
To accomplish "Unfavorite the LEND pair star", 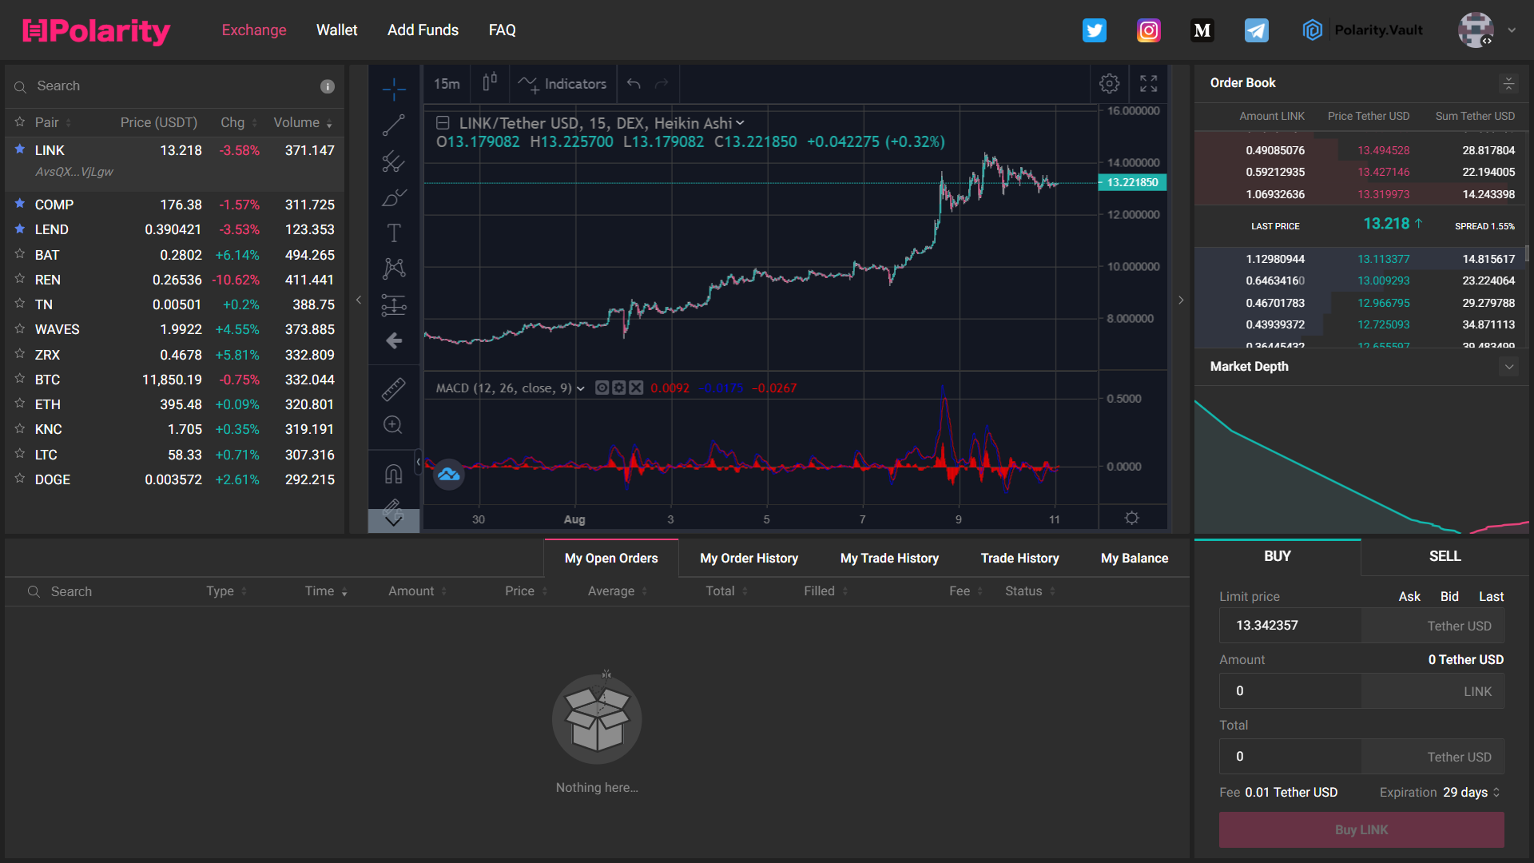I will point(20,229).
